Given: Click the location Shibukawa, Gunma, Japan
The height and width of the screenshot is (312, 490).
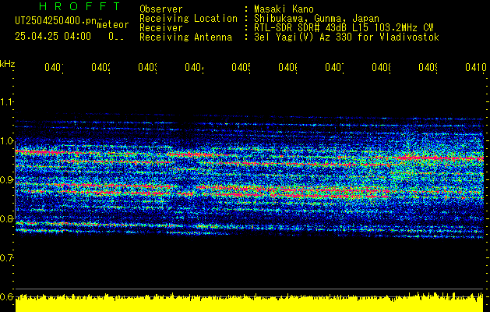Looking at the screenshot, I should pos(316,19).
